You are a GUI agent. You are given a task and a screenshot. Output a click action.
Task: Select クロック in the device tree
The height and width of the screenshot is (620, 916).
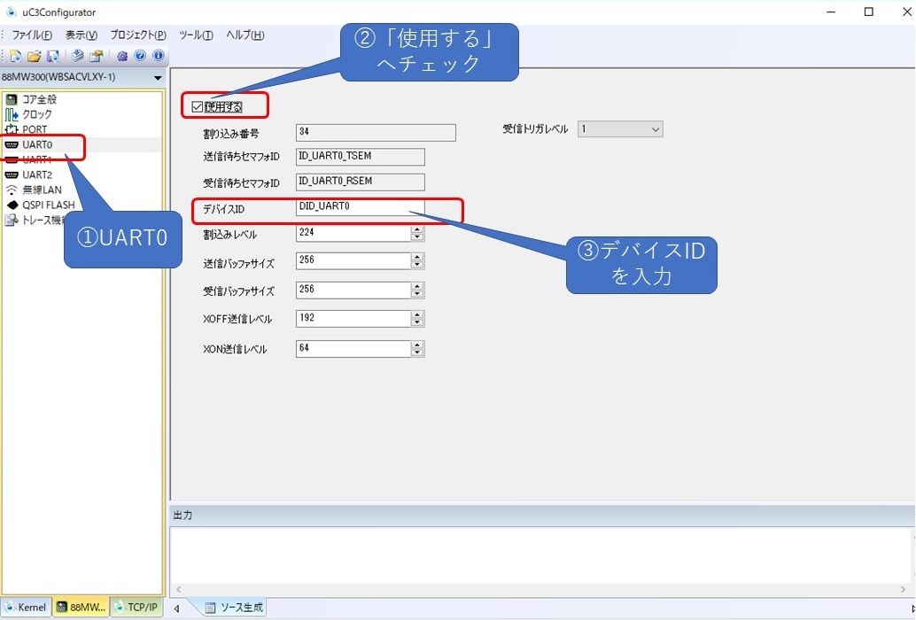point(36,114)
